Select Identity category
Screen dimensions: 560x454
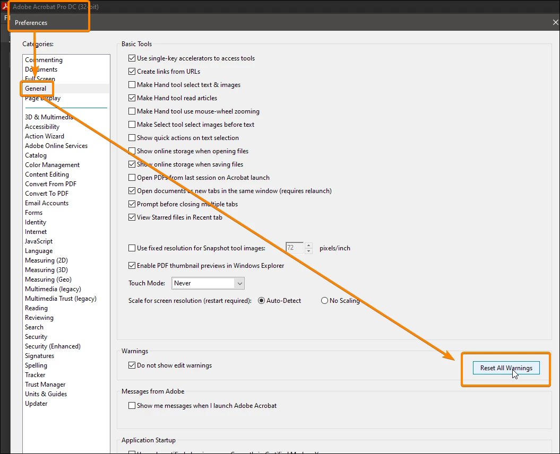pyautogui.click(x=36, y=222)
